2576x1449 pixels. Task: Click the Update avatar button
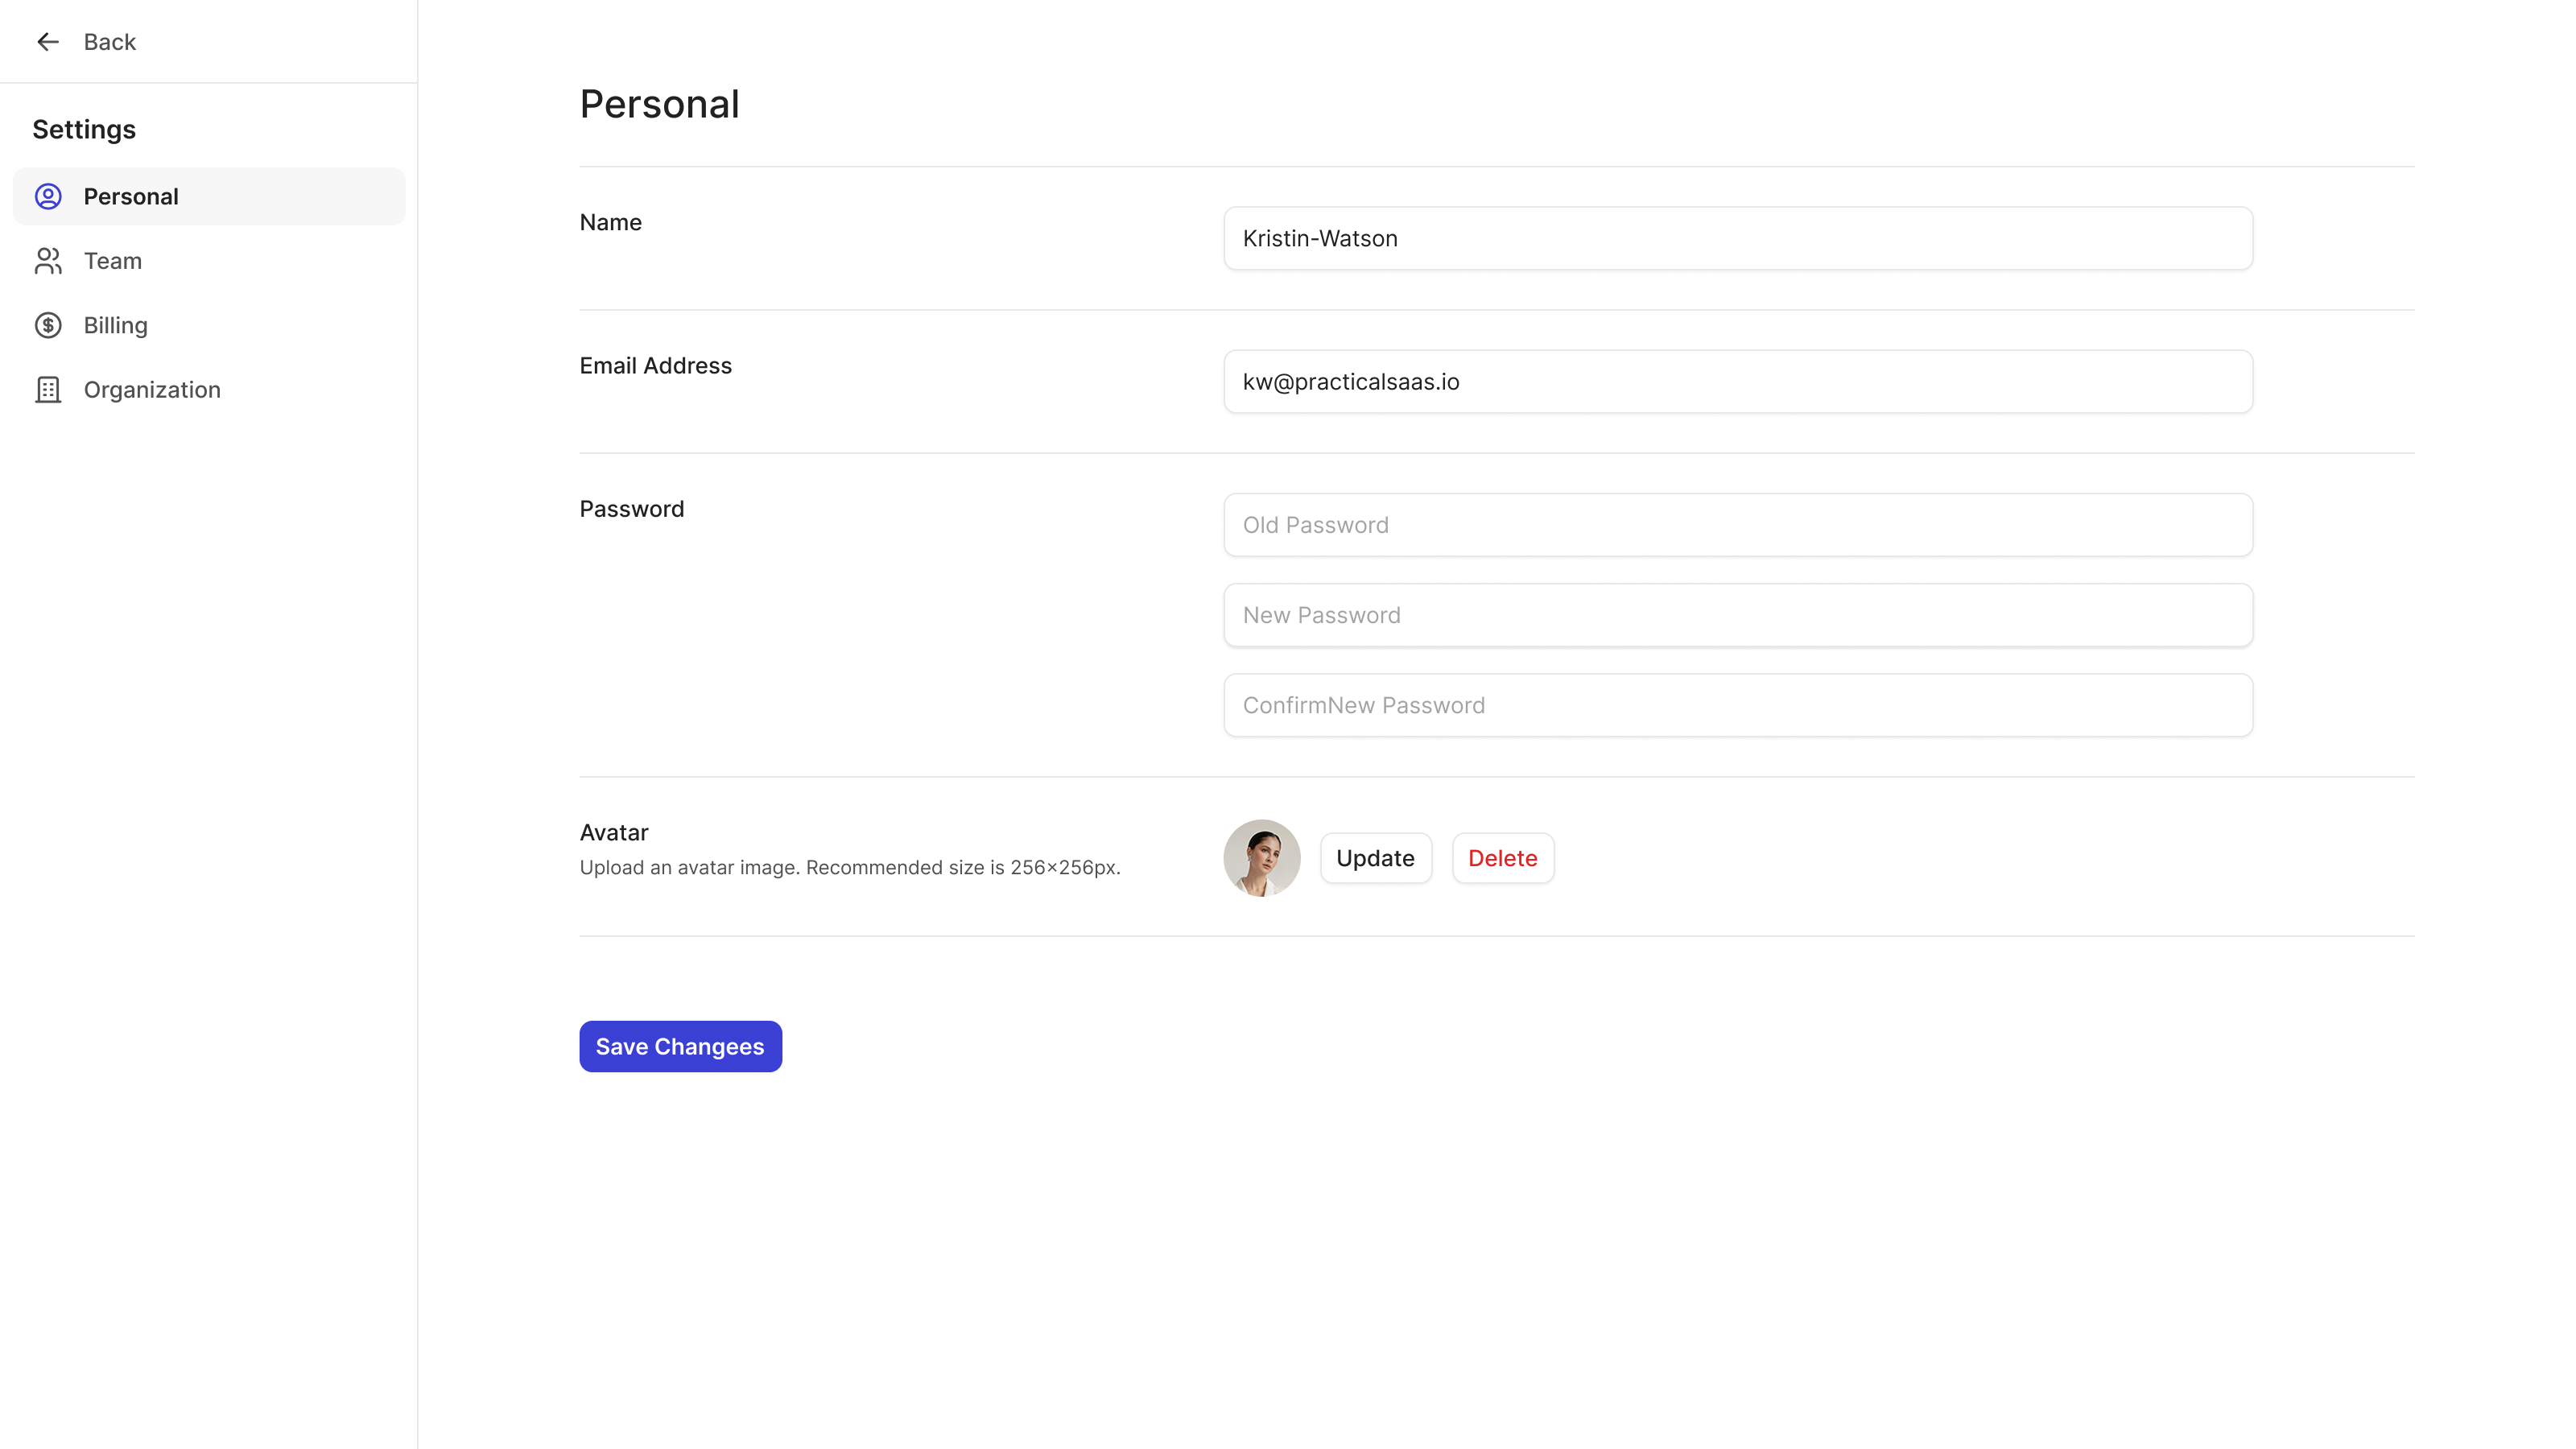pos(1375,858)
